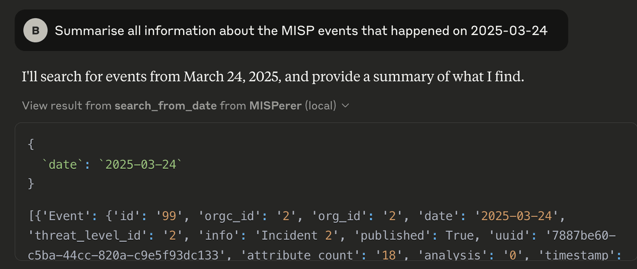Click the closing curly brace of request
The height and width of the screenshot is (269, 637).
[x=30, y=184]
